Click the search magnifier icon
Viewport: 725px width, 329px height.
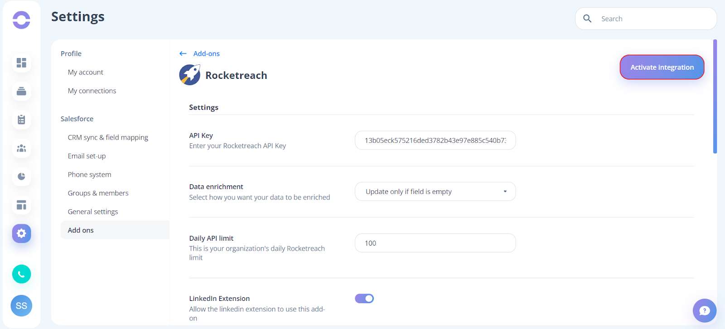(587, 19)
